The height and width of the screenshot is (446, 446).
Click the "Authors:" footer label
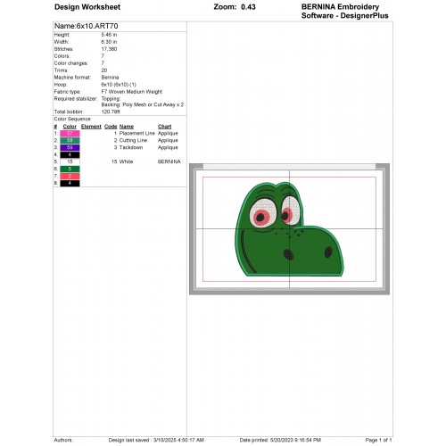(x=63, y=440)
